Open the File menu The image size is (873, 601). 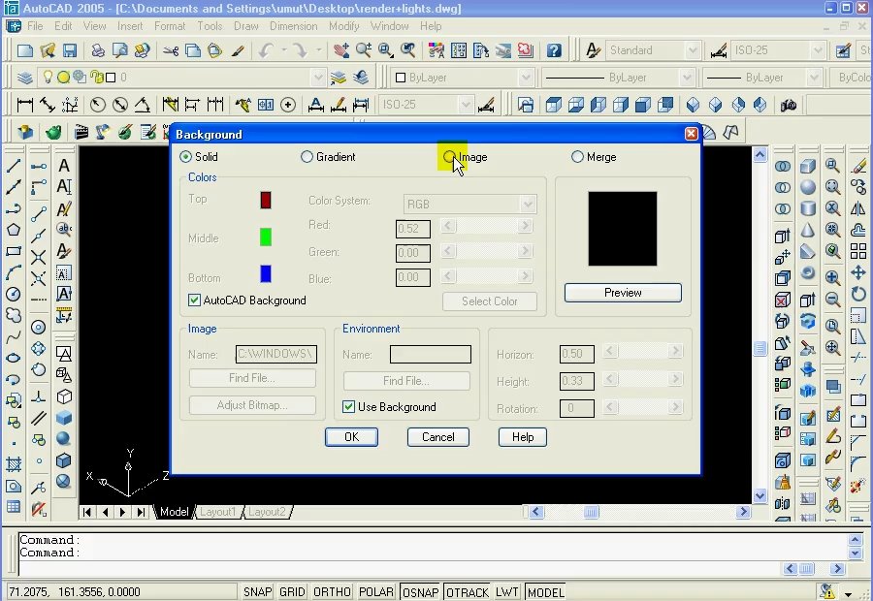(x=35, y=26)
